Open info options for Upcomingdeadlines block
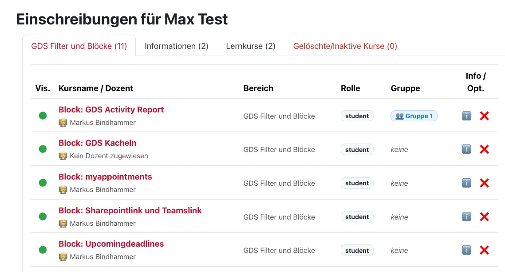The height and width of the screenshot is (272, 505). click(466, 250)
